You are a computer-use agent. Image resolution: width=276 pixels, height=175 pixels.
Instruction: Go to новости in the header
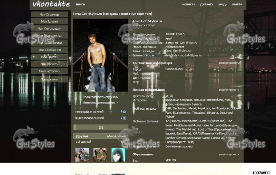point(189,4)
